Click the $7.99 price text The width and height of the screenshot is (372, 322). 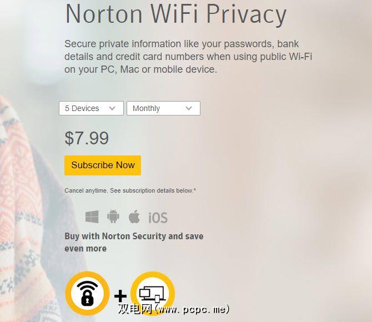[x=87, y=138]
